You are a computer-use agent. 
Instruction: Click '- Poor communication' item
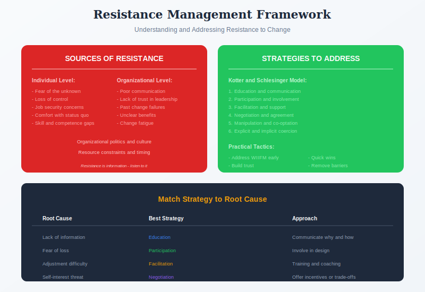(x=141, y=91)
